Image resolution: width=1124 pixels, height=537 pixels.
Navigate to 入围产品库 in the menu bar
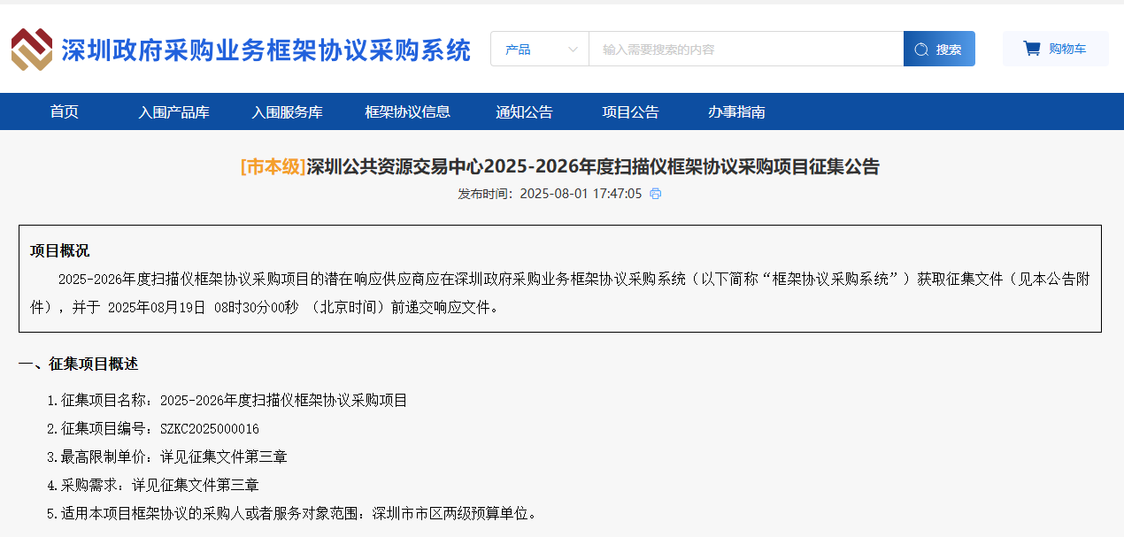click(175, 111)
